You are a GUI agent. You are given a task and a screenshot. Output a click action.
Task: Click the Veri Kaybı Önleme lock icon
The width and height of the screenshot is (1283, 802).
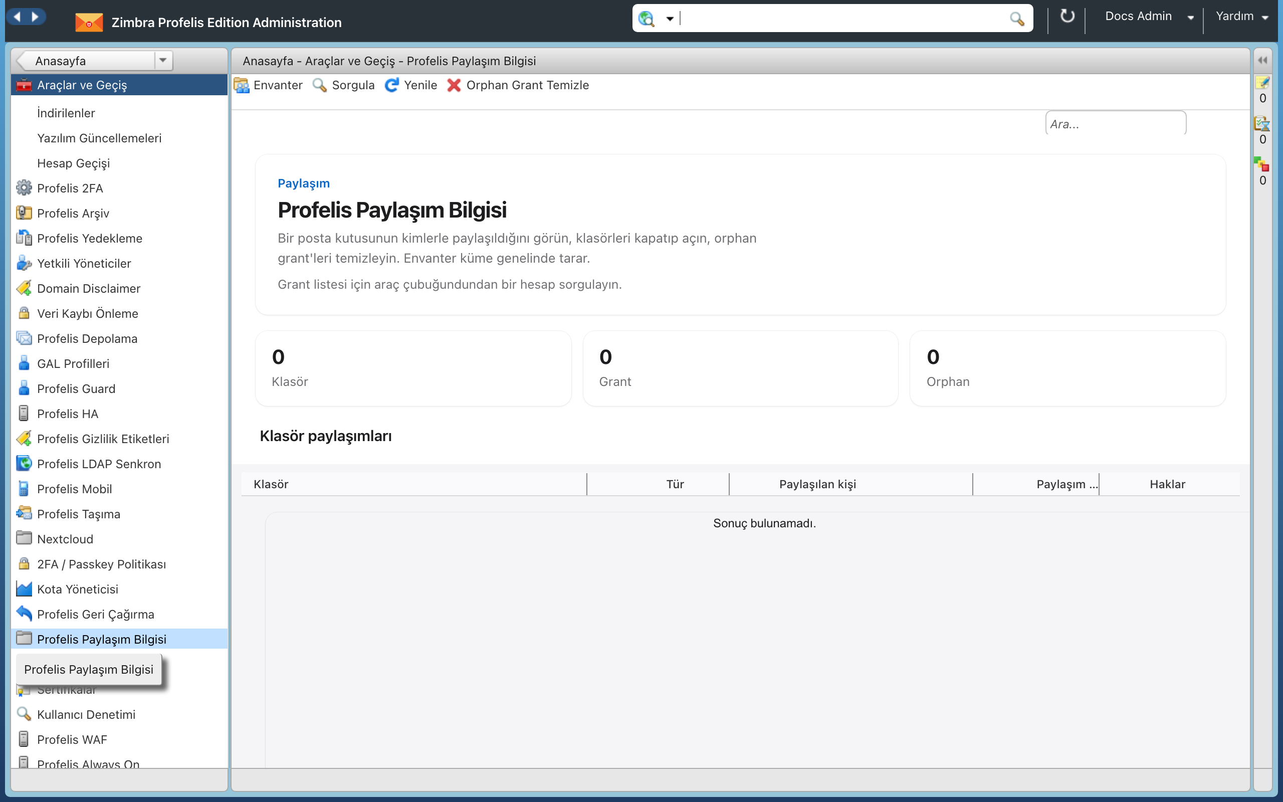[x=24, y=313]
